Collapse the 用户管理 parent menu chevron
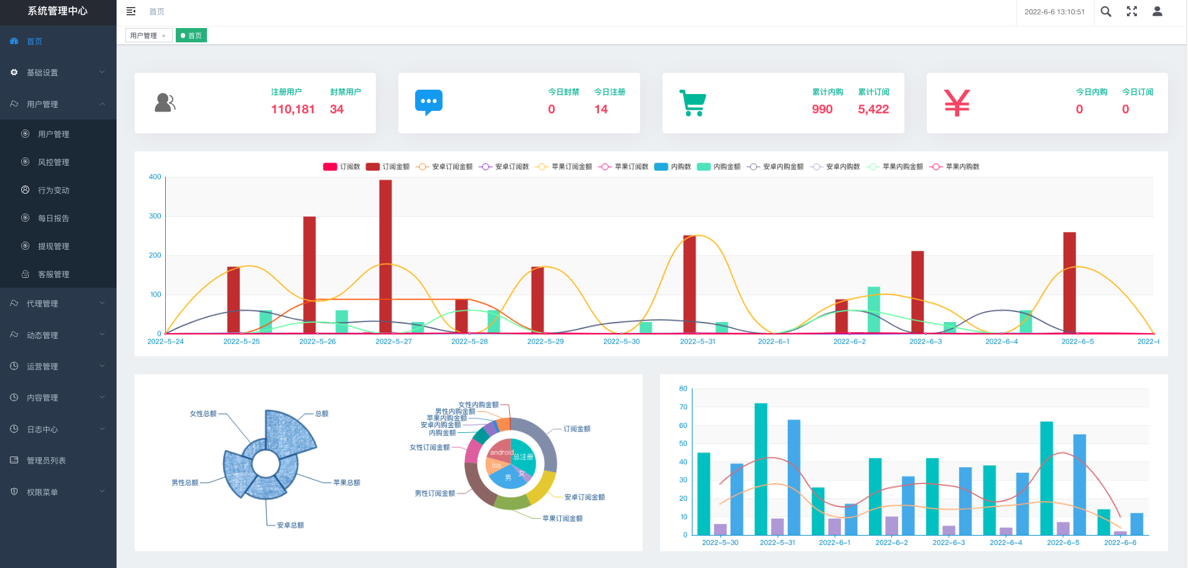Image resolution: width=1188 pixels, height=568 pixels. pos(102,104)
